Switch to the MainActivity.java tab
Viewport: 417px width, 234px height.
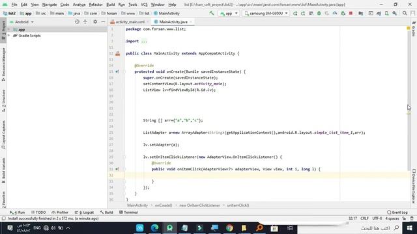pos(173,21)
